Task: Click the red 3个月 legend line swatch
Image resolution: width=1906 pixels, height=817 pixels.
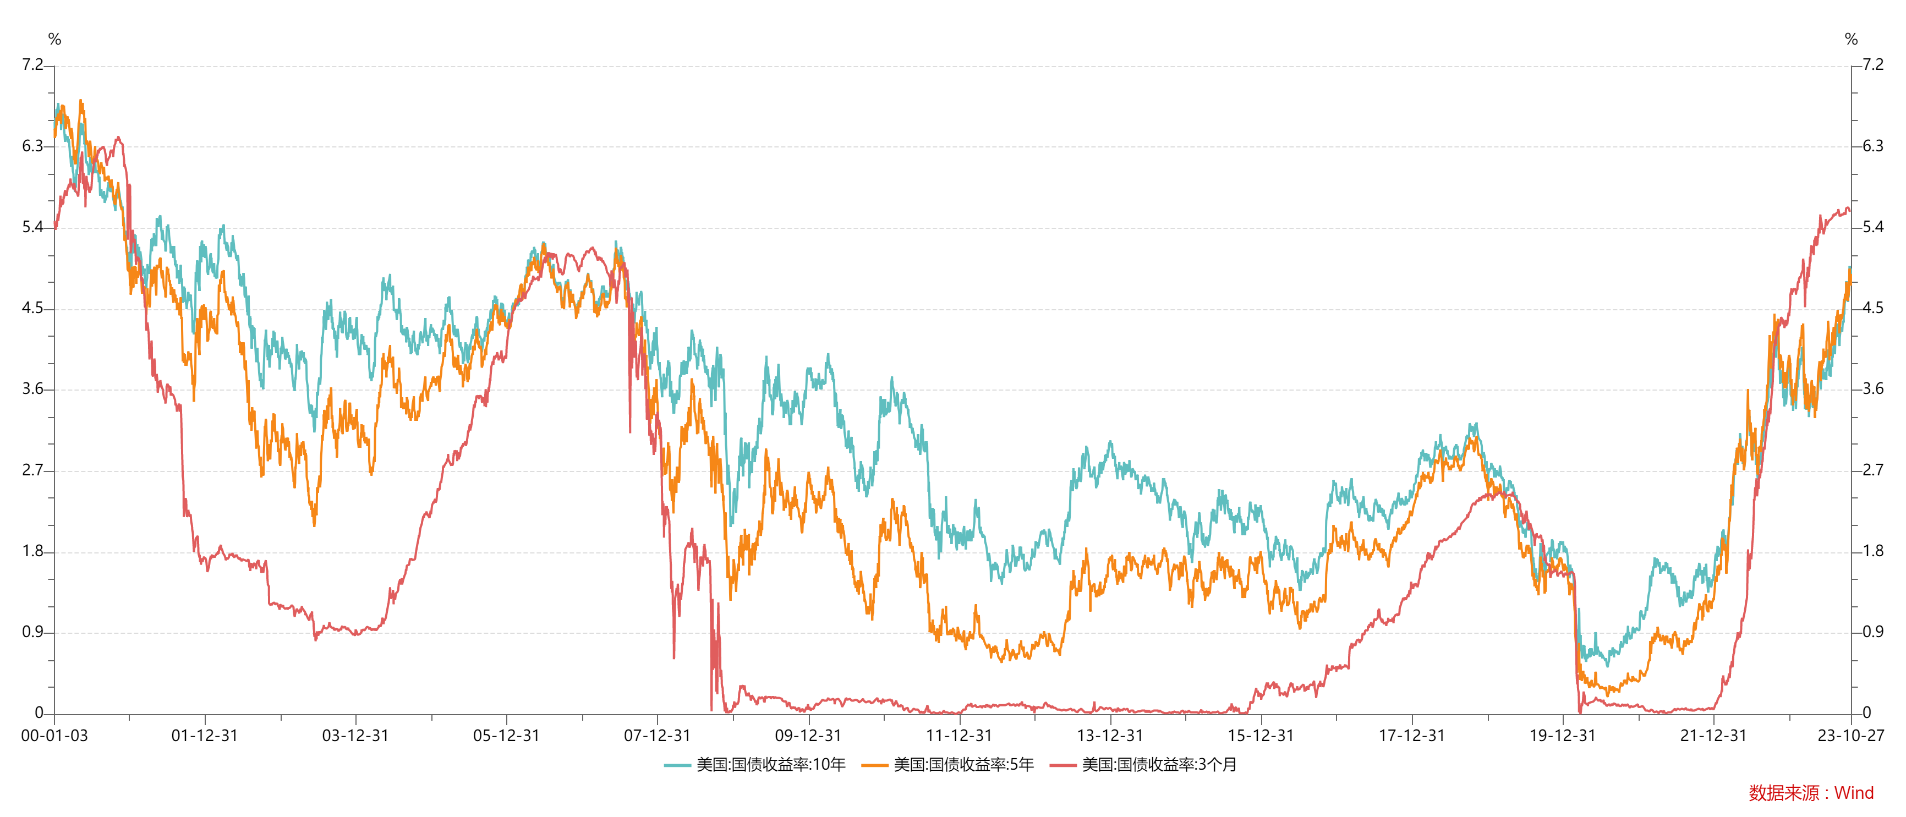Action: tap(1062, 765)
